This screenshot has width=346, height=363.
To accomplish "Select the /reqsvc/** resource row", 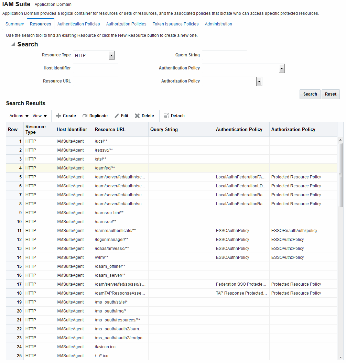I will (172, 150).
